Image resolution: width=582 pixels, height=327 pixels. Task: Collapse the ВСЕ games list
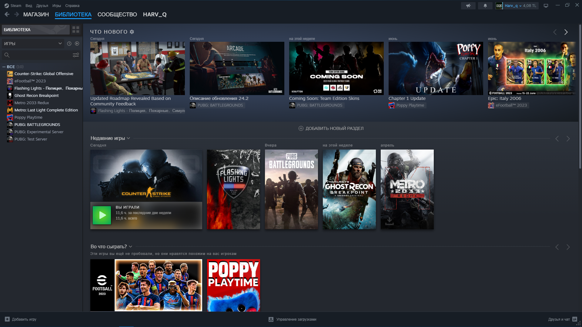click(4, 67)
